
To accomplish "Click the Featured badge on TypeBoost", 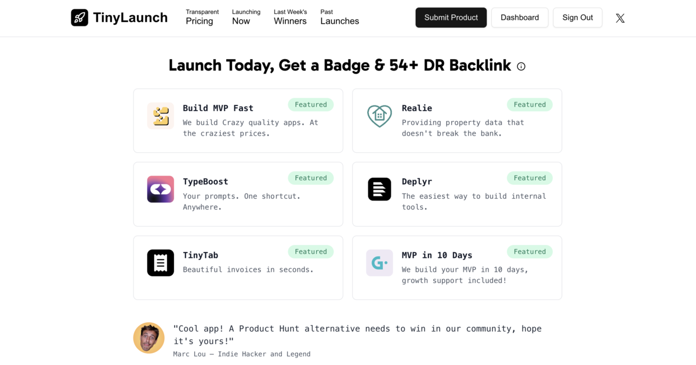I will tap(311, 178).
